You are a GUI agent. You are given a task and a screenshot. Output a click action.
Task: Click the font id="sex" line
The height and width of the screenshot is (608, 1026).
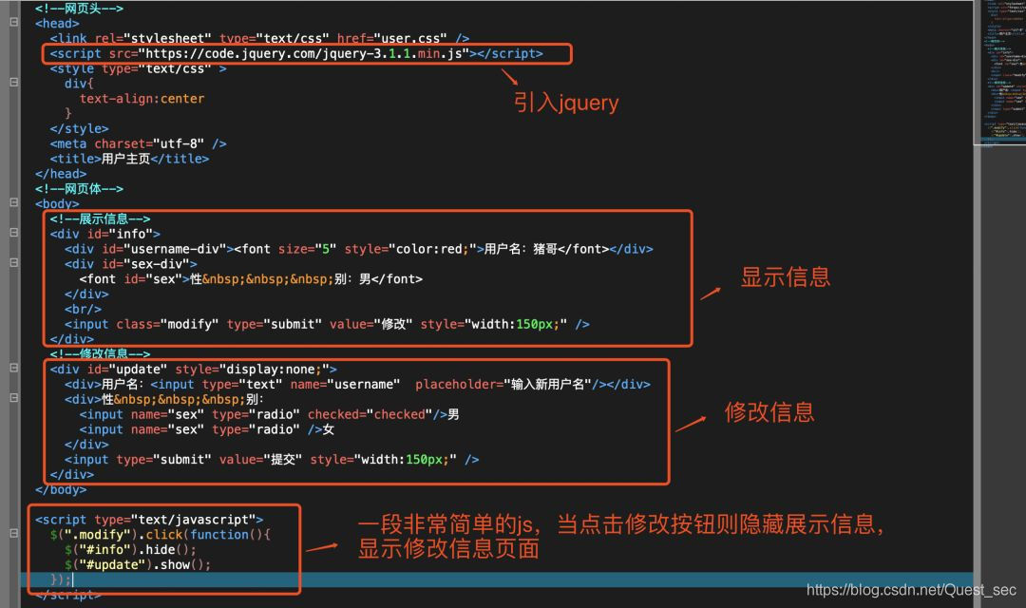251,279
